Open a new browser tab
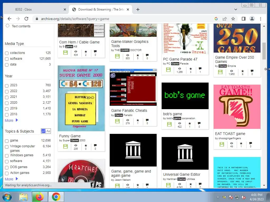This screenshot has height=202, width=270. (x=138, y=9)
